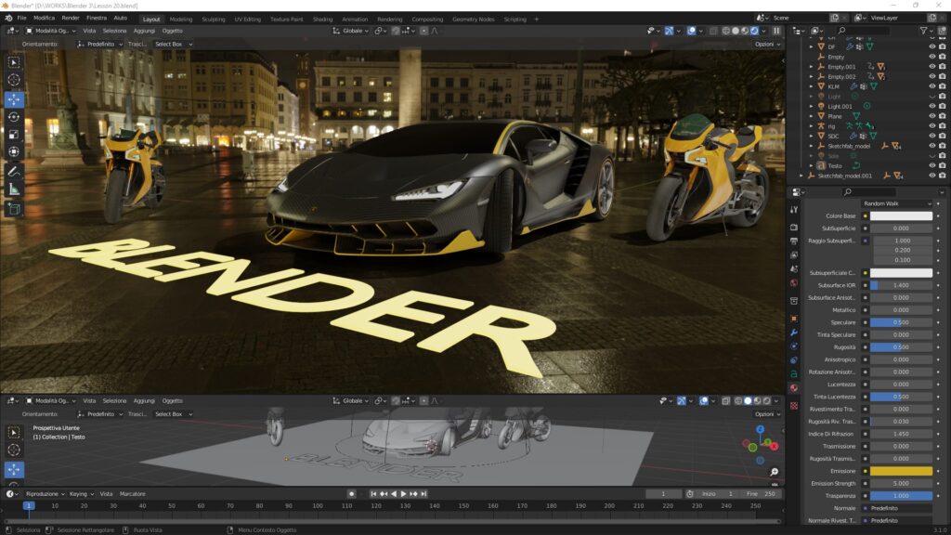951x535 pixels.
Task: Expand the rig armature in outliner
Action: (x=812, y=126)
